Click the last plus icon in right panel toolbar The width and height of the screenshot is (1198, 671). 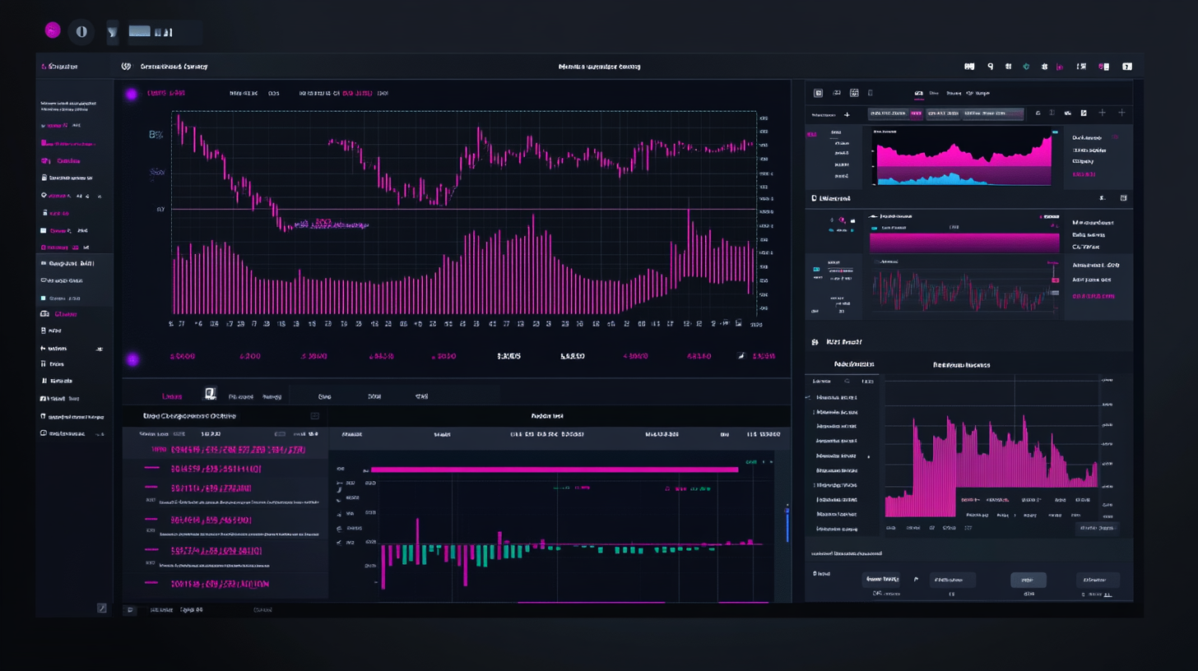pos(1122,113)
